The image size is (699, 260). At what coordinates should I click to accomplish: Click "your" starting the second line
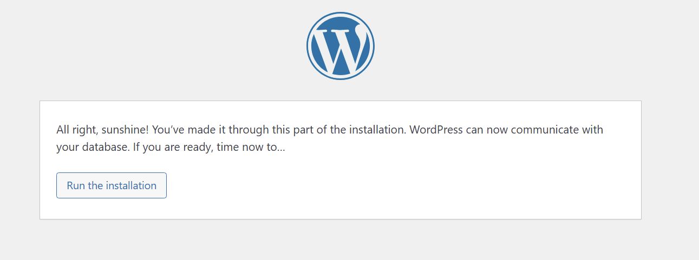[x=67, y=147]
